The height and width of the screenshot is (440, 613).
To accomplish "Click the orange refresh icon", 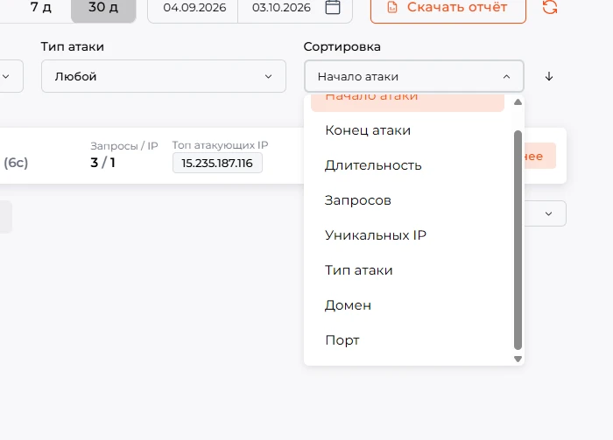I will 550,7.
